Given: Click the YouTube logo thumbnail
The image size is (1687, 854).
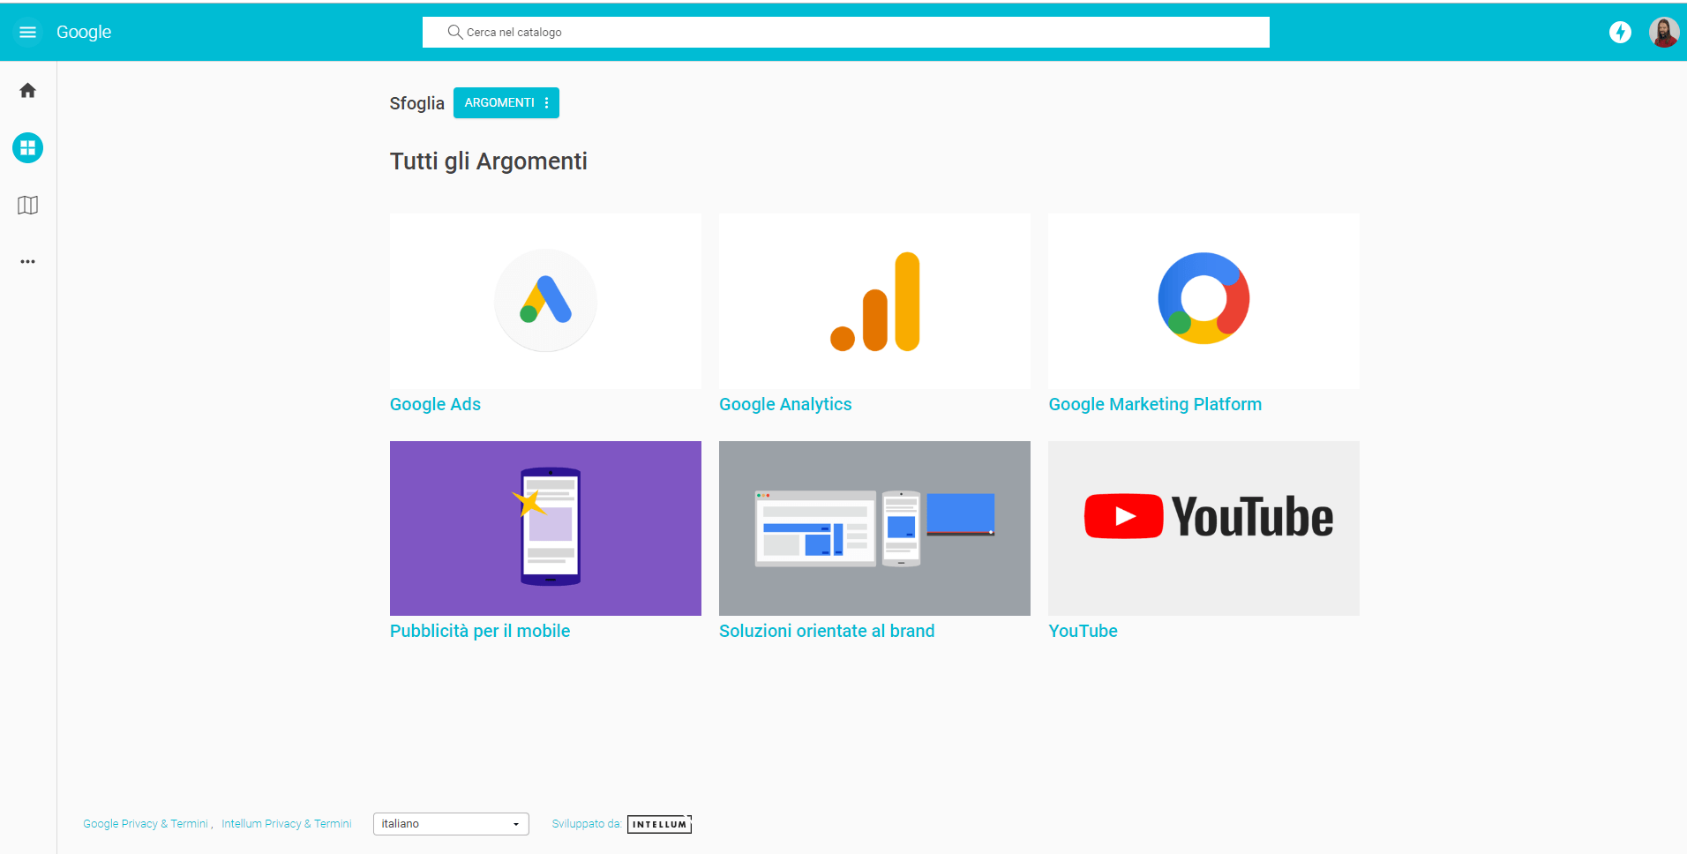Looking at the screenshot, I should (1203, 528).
